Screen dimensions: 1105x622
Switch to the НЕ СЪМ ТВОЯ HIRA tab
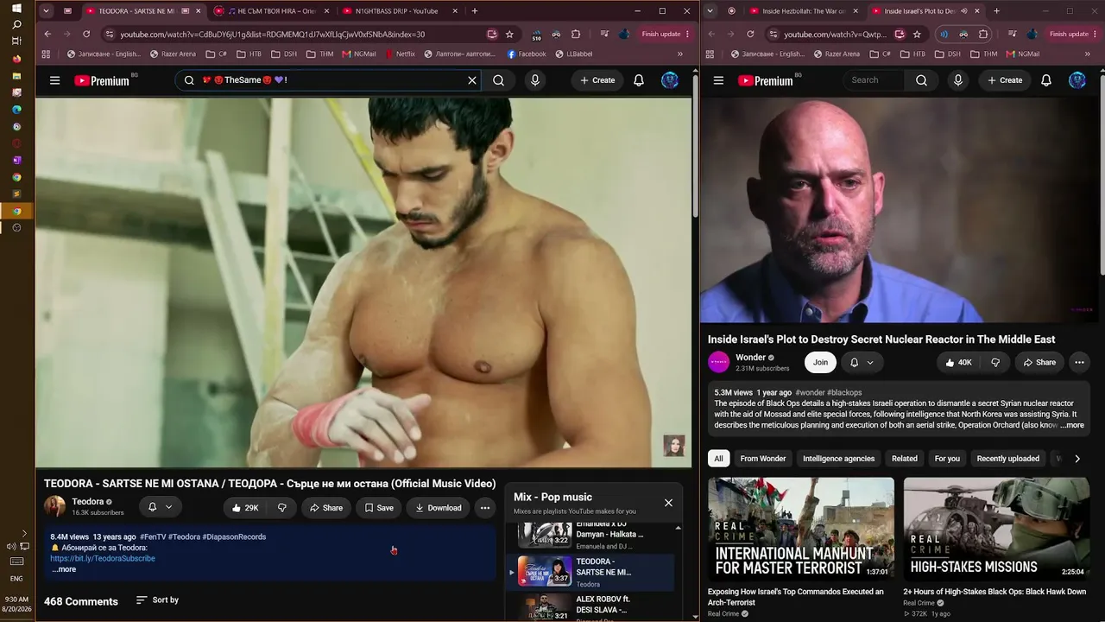coord(270,11)
